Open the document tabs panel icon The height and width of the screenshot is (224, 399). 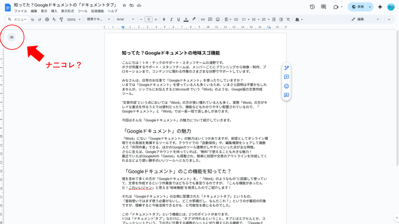click(12, 37)
